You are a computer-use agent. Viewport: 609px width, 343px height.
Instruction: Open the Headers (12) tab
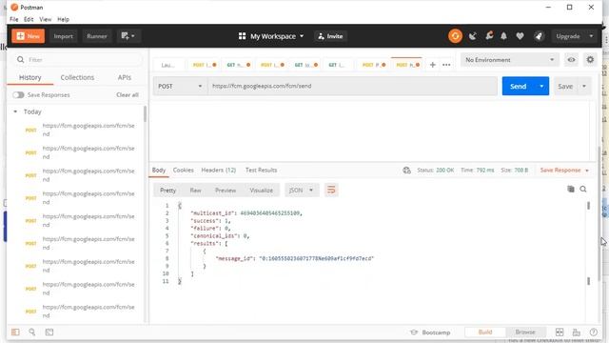coord(219,170)
